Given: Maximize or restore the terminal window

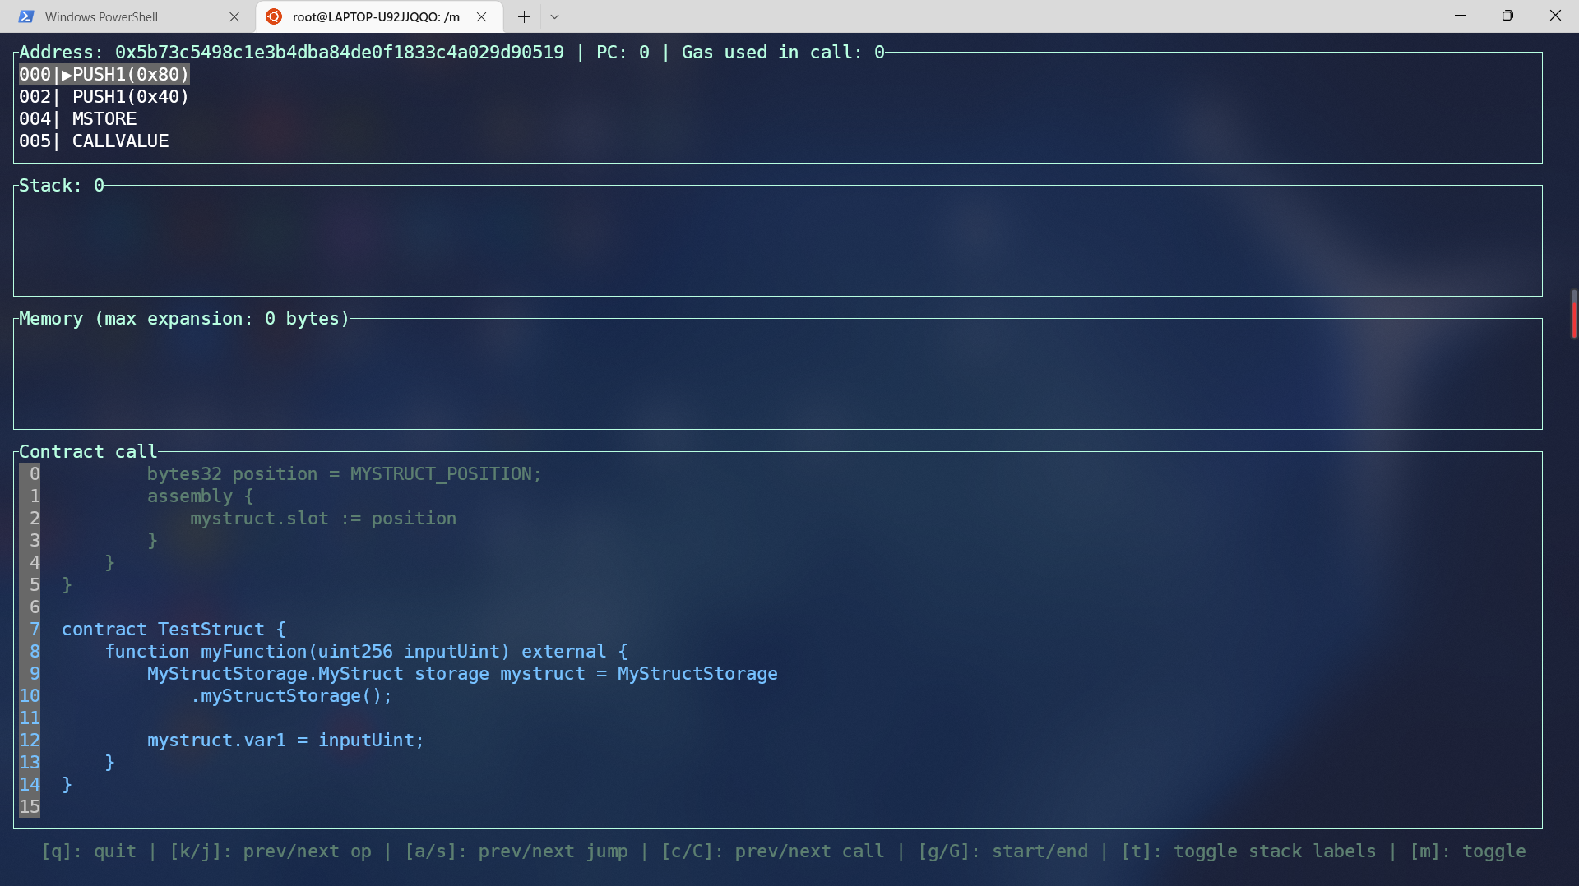Looking at the screenshot, I should (1507, 16).
